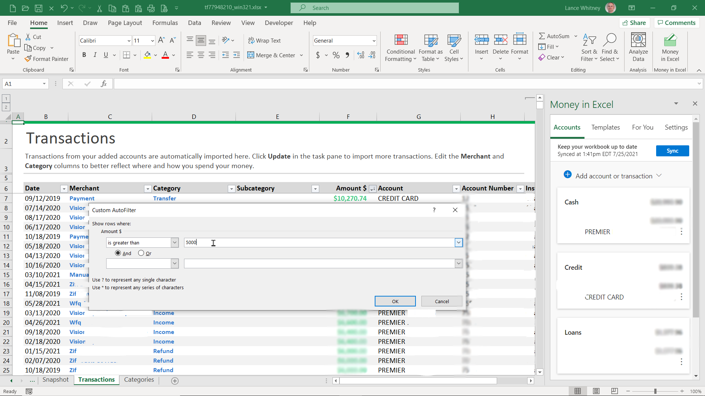Click the Underline button
Image resolution: width=705 pixels, height=396 pixels.
(106, 55)
